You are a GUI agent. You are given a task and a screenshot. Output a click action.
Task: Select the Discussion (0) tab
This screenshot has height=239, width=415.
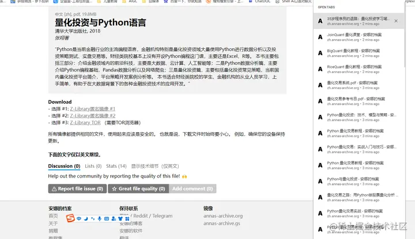(x=64, y=166)
